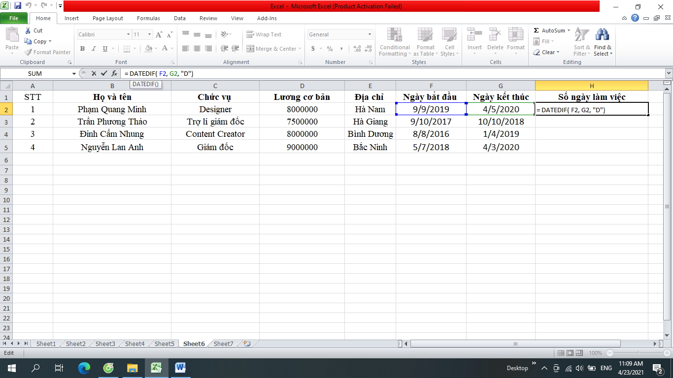
Task: Click the Name Box showing SUM
Action: click(35, 73)
